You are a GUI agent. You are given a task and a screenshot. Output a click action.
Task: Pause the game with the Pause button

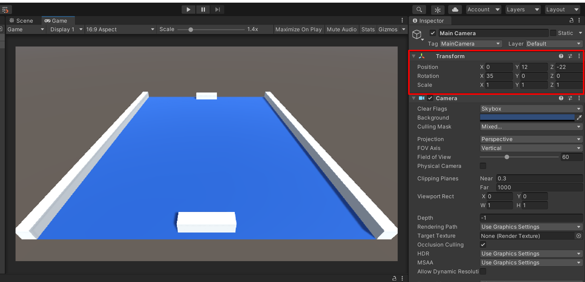pos(203,10)
